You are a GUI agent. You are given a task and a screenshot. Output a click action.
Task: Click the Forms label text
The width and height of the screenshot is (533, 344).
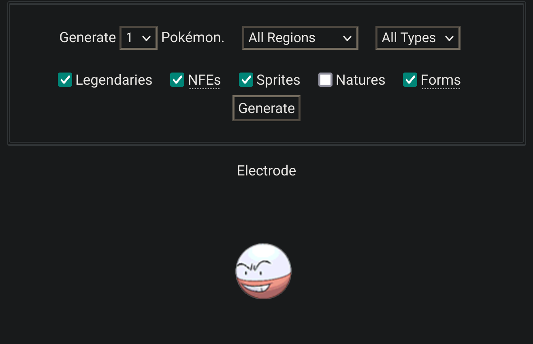[x=441, y=80]
